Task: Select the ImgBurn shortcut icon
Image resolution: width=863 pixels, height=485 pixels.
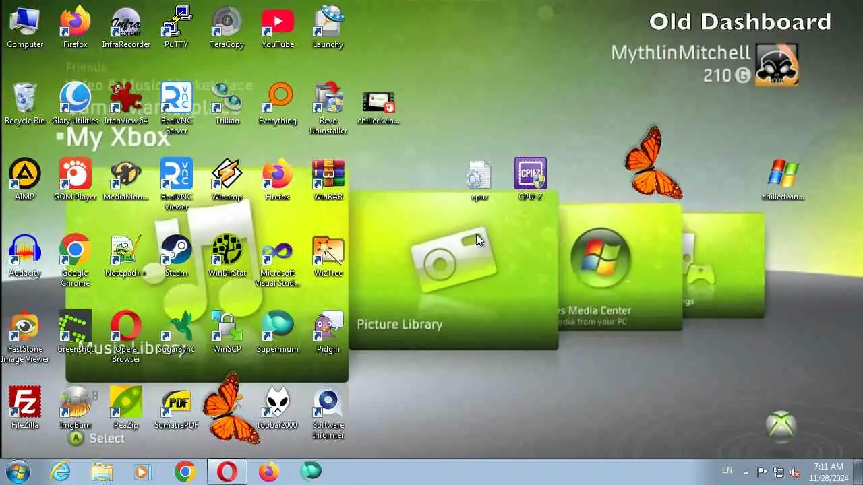Action: click(x=76, y=409)
